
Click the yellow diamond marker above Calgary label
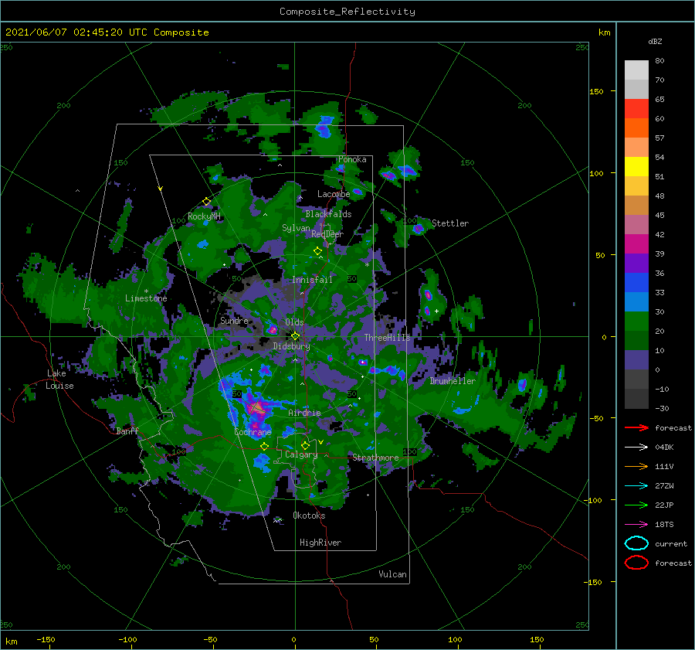pos(305,445)
